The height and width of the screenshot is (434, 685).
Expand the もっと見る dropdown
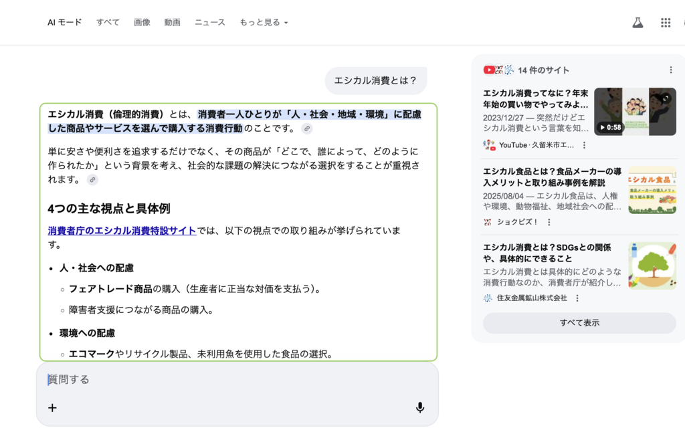click(264, 23)
